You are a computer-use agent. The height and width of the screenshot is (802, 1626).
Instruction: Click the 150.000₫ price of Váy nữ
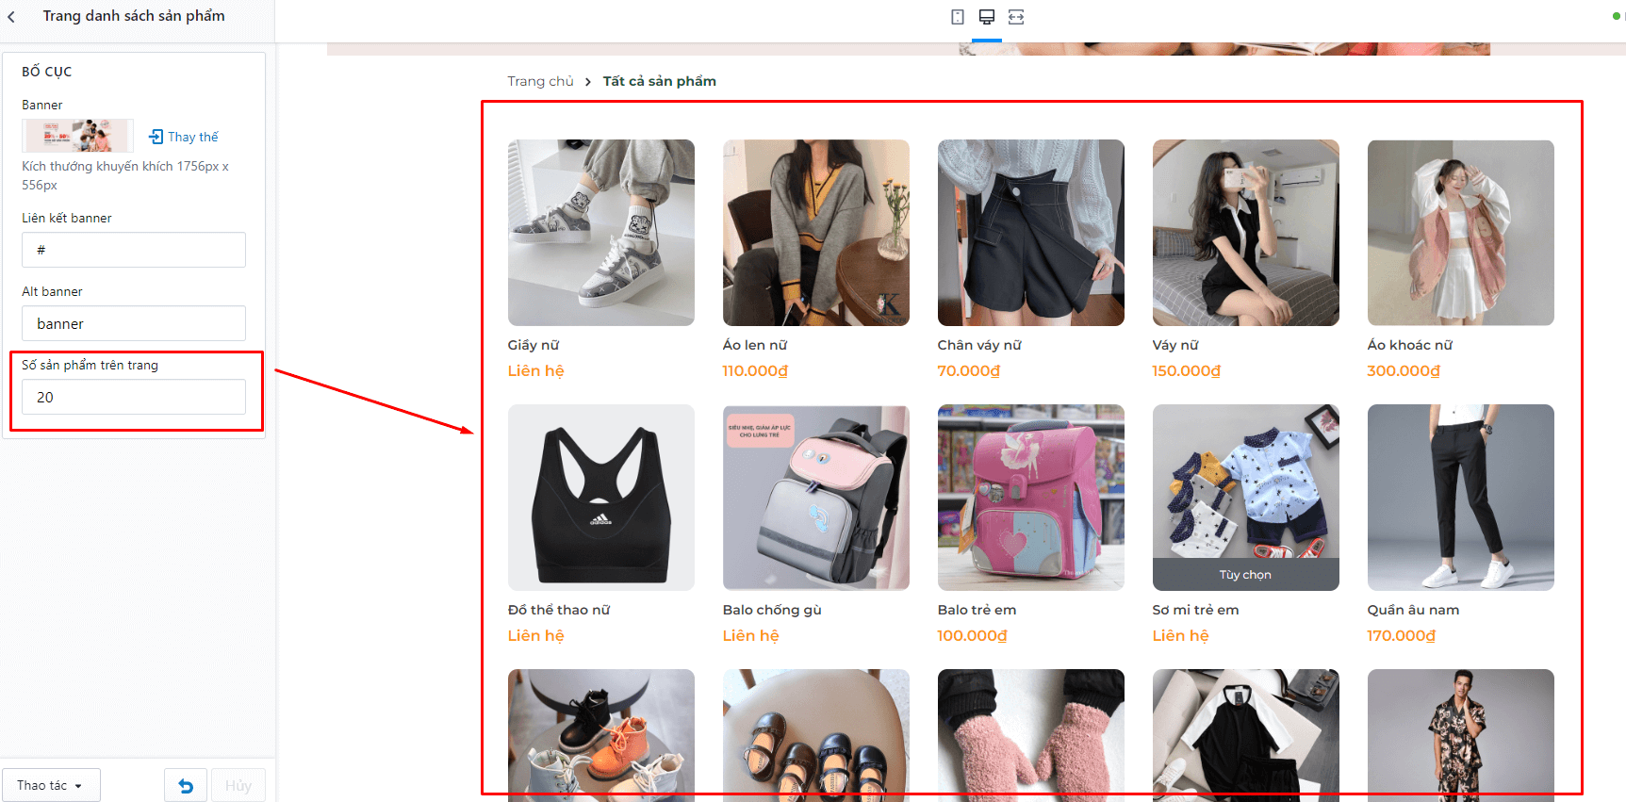click(x=1187, y=371)
